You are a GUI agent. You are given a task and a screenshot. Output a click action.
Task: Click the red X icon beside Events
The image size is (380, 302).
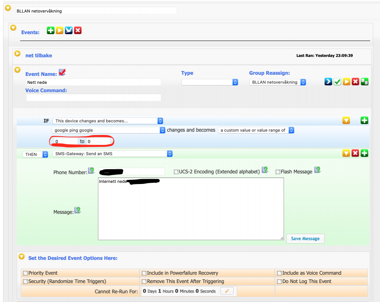78,30
